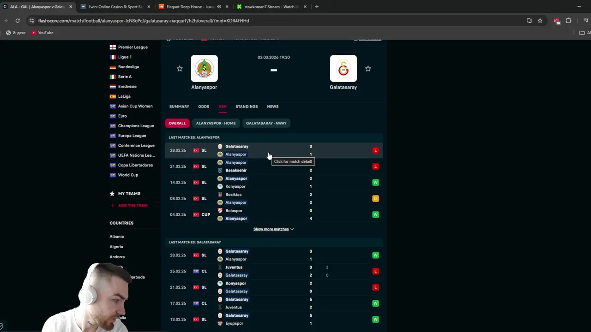Mute the Elegant Deep House tab audio

tap(219, 7)
